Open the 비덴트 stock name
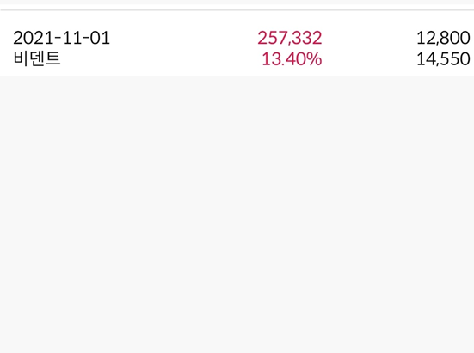 point(37,58)
